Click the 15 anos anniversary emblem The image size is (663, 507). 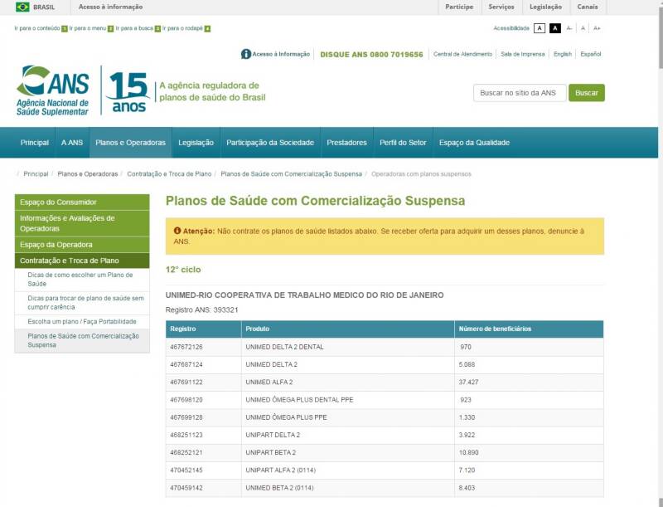128,91
